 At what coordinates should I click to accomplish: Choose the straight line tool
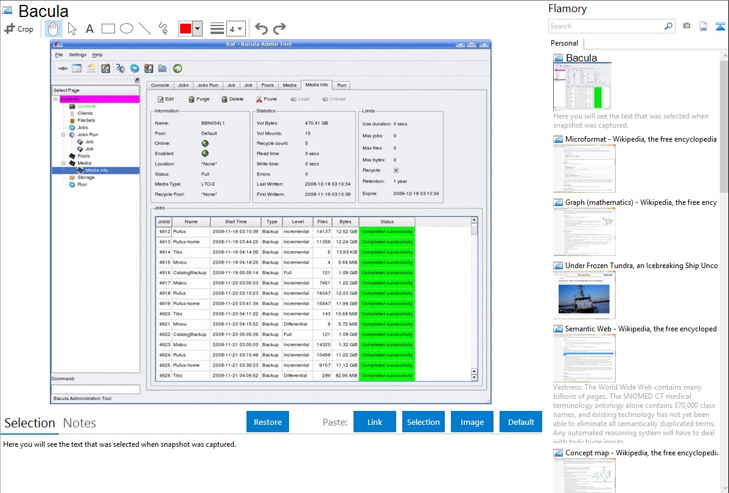tap(145, 29)
